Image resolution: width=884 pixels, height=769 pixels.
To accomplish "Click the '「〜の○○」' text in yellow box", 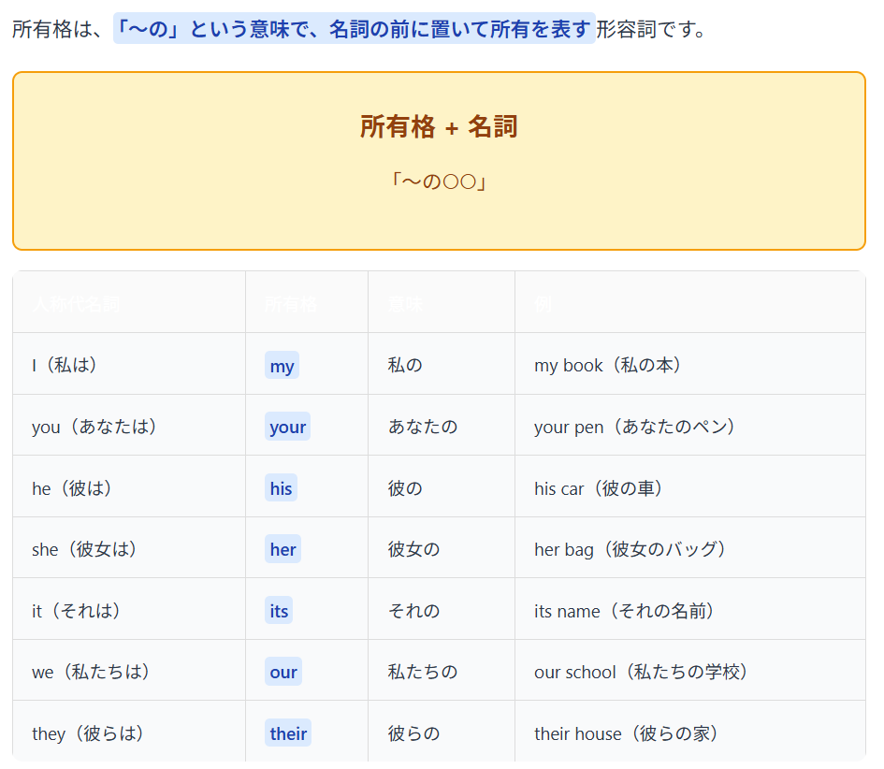I will coord(439,181).
